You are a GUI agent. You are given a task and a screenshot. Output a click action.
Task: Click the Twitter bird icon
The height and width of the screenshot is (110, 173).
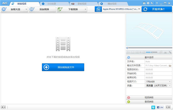pos(153,107)
